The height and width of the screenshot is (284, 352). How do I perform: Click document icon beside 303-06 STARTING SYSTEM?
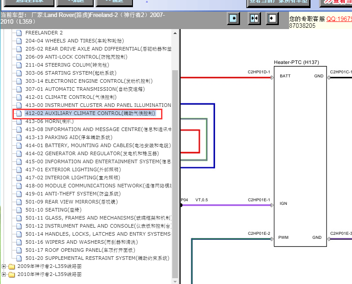(x=19, y=73)
